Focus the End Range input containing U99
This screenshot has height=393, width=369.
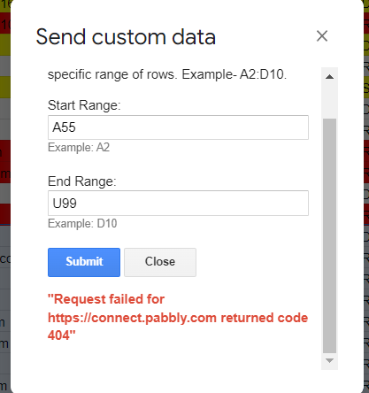(178, 203)
